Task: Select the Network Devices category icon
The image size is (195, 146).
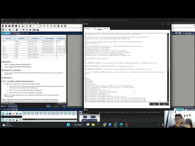Action: pos(3,113)
